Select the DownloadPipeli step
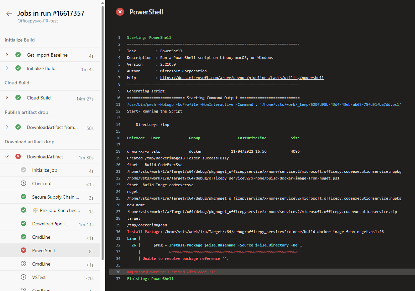415x291 pixels. (x=50, y=224)
